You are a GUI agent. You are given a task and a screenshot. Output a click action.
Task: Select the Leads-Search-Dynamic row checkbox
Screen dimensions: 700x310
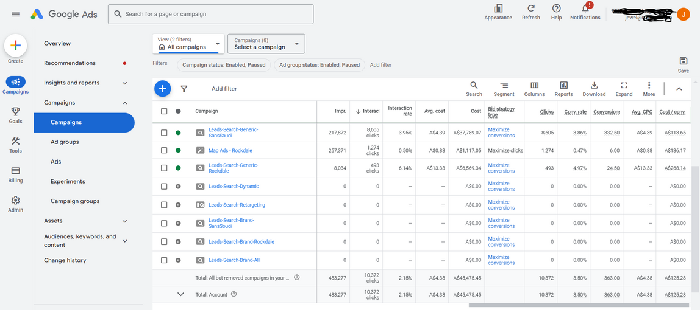coord(164,187)
